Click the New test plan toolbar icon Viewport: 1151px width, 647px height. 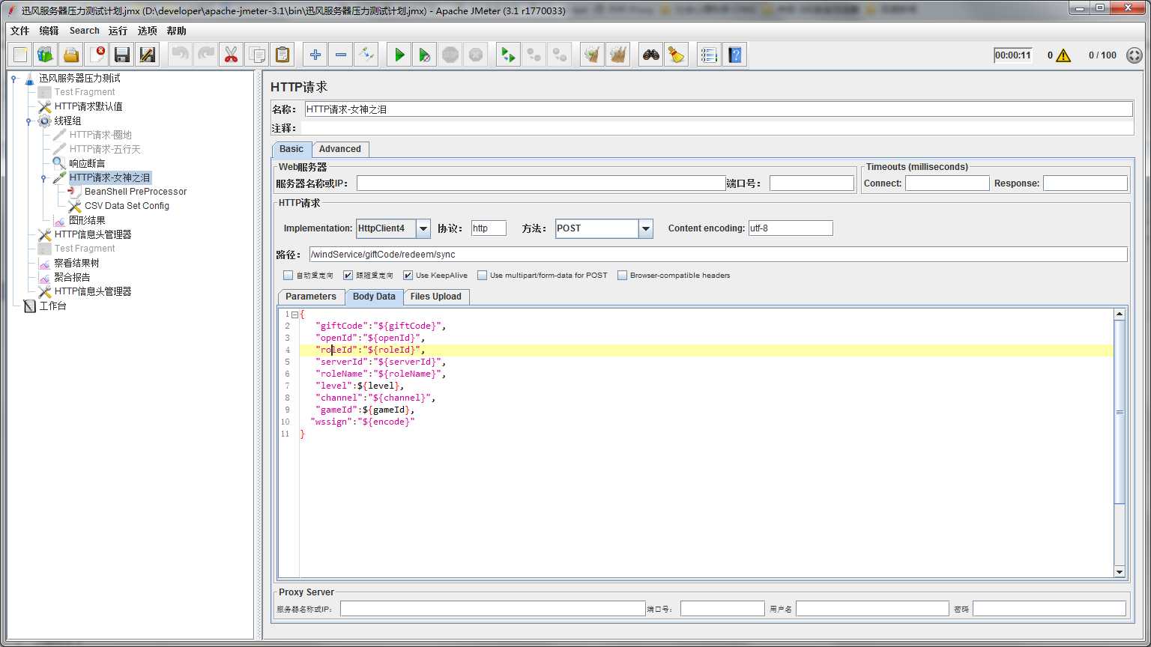20,55
